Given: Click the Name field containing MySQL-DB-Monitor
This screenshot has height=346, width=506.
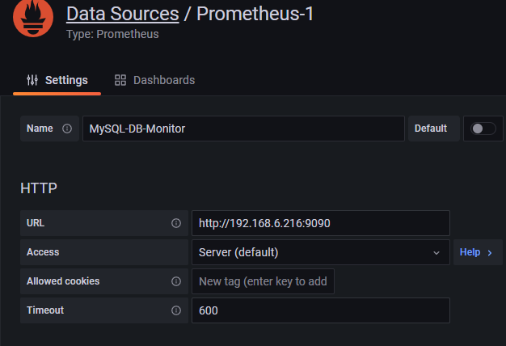Looking at the screenshot, I should 243,129.
